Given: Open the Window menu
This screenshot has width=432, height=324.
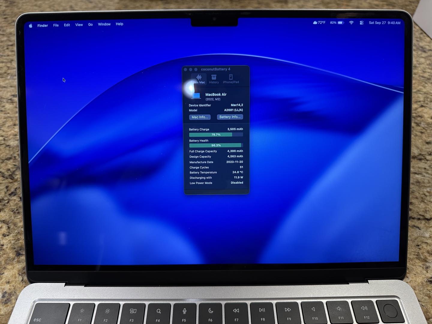Looking at the screenshot, I should 104,24.
